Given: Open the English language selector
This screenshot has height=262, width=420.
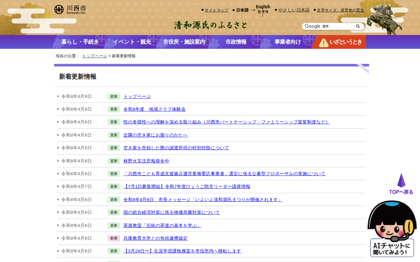Looking at the screenshot, I should [x=263, y=7].
